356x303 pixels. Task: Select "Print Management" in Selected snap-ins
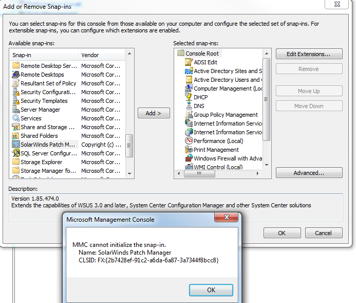click(x=216, y=150)
